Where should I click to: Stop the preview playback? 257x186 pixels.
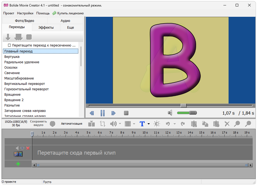point(126,113)
